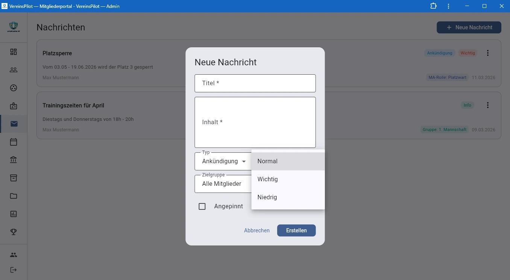This screenshot has height=280, width=510.
Task: Open the browser extensions menu in titlebar
Action: point(433,6)
